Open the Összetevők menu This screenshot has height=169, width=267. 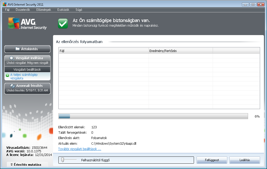tap(23, 10)
